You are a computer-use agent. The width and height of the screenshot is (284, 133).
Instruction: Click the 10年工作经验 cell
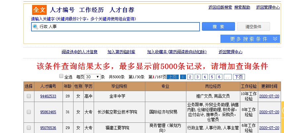coord(249,96)
